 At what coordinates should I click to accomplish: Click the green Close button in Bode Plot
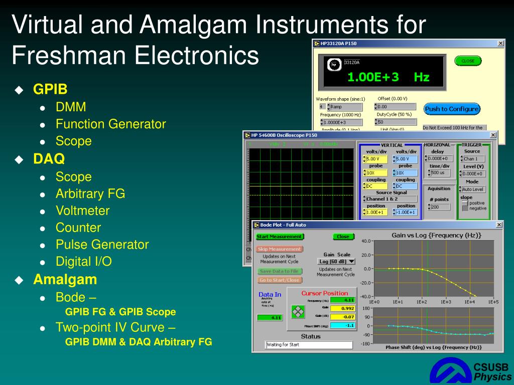tap(343, 237)
